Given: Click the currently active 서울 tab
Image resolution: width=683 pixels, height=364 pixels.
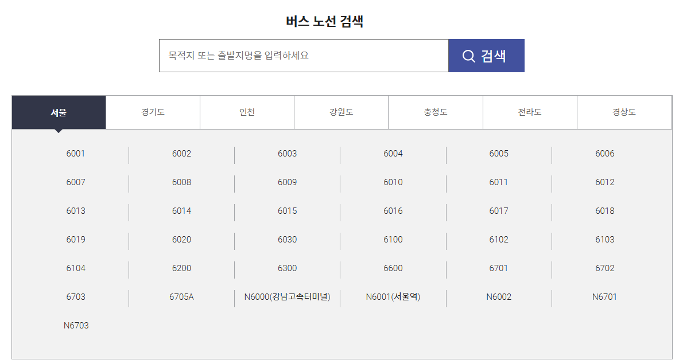Looking at the screenshot, I should 59,112.
